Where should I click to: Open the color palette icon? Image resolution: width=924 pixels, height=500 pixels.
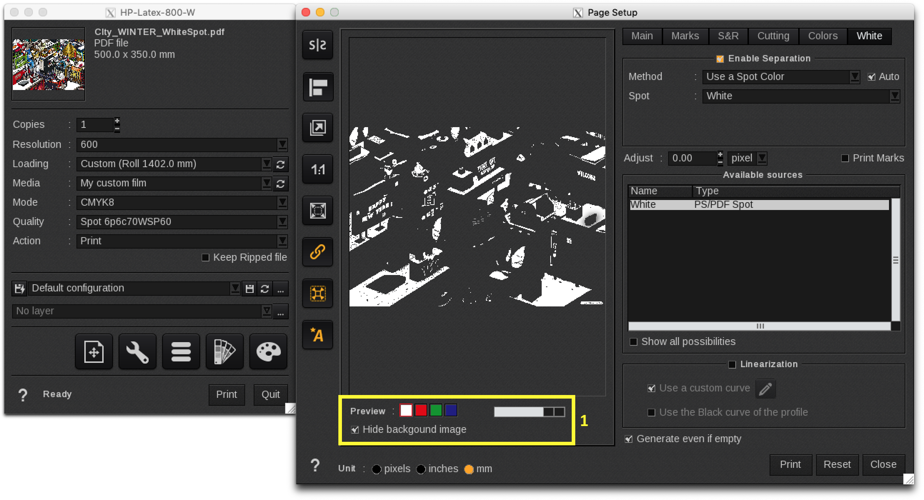(x=268, y=352)
